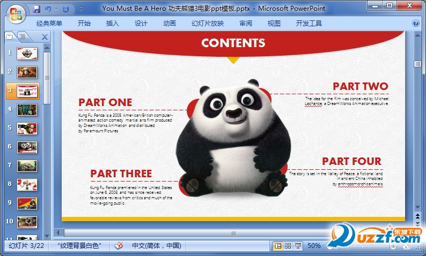Click the 幻灯片 3/22 status indicator
This screenshot has height=256, width=426.
[26, 246]
